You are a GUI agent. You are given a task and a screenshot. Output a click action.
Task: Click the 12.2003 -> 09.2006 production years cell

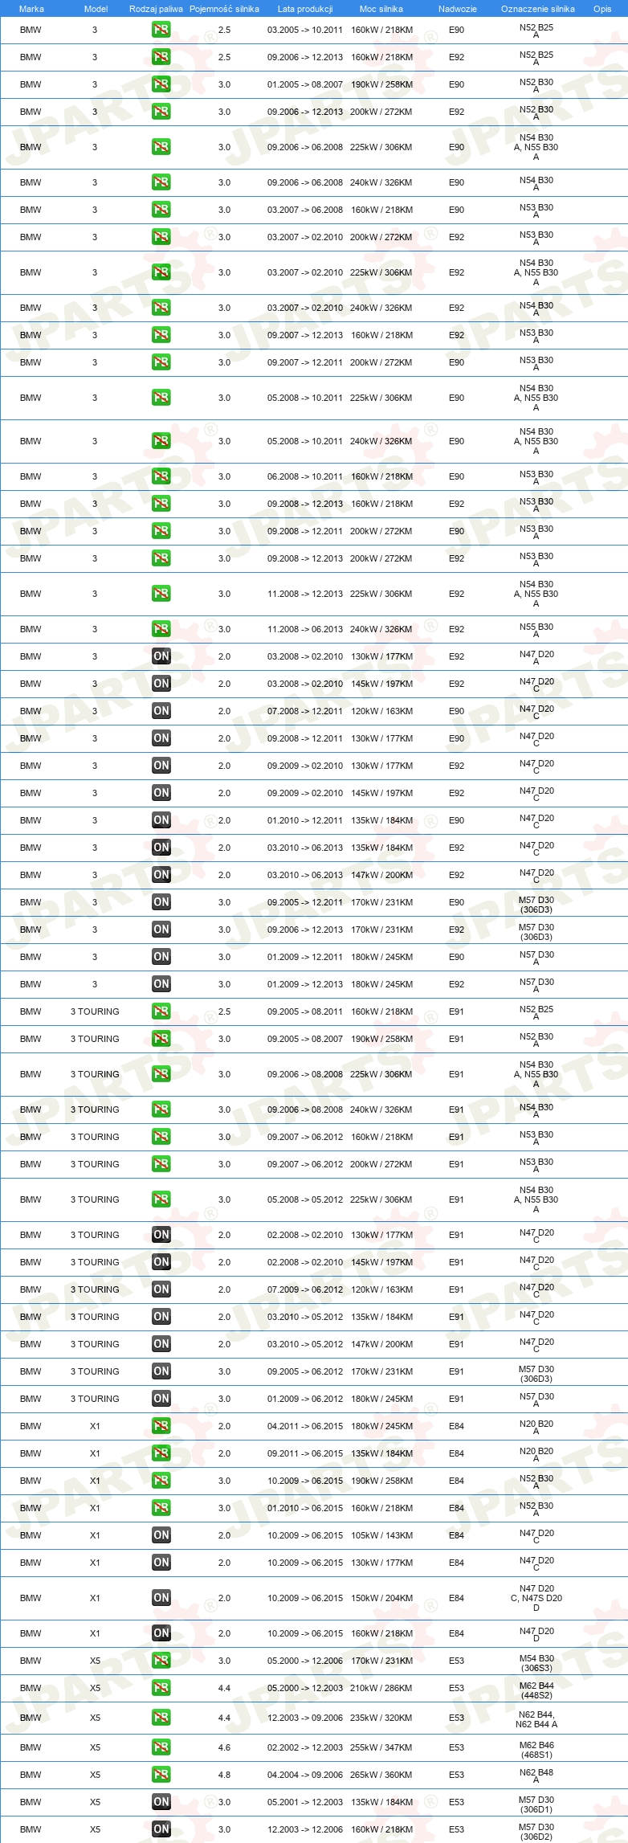pos(305,1718)
